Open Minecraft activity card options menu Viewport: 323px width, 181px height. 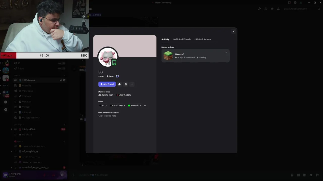click(x=226, y=52)
